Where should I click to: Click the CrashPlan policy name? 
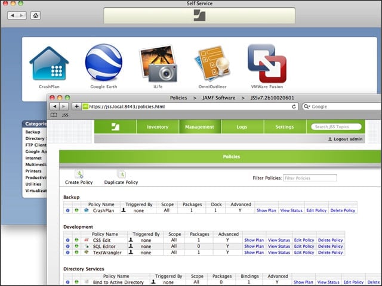103,210
